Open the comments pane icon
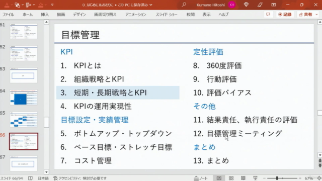The height and width of the screenshot is (181, 322). (268, 15)
